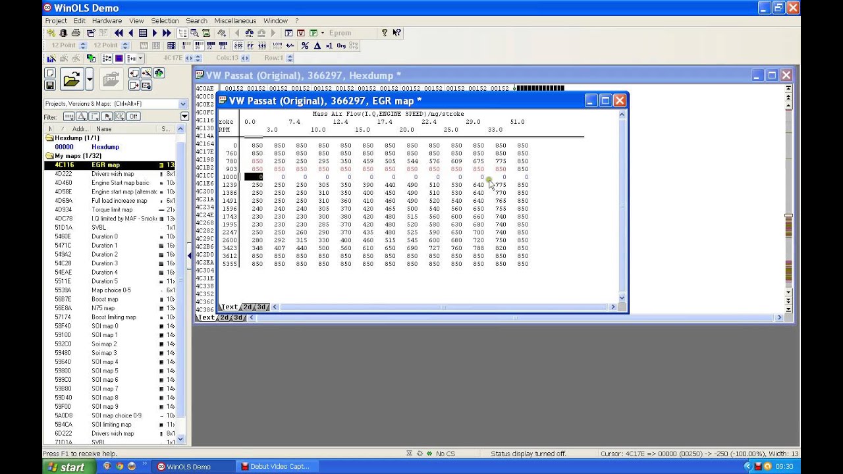The width and height of the screenshot is (843, 474).
Task: Jump to first map with double-left arrows
Action: click(x=119, y=33)
